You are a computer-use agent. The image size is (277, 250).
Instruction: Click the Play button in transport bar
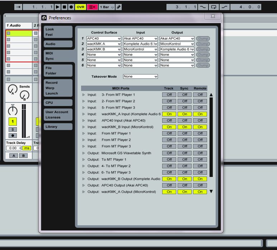[x=57, y=7]
